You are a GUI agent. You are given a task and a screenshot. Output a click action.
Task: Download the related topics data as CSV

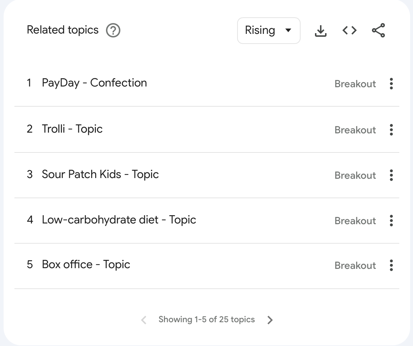pos(320,31)
